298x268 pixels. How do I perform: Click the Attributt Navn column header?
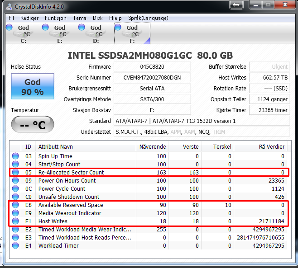click(86, 146)
